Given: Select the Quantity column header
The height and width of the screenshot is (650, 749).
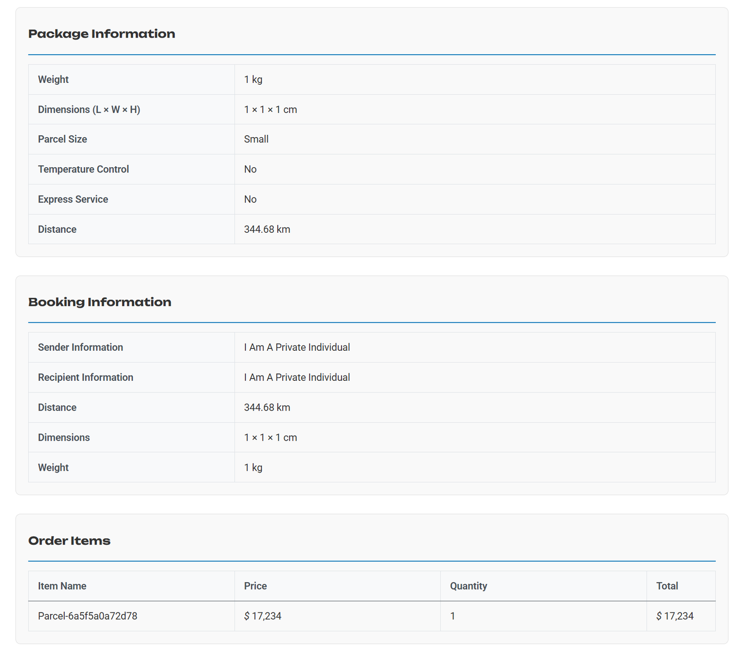Looking at the screenshot, I should [469, 586].
